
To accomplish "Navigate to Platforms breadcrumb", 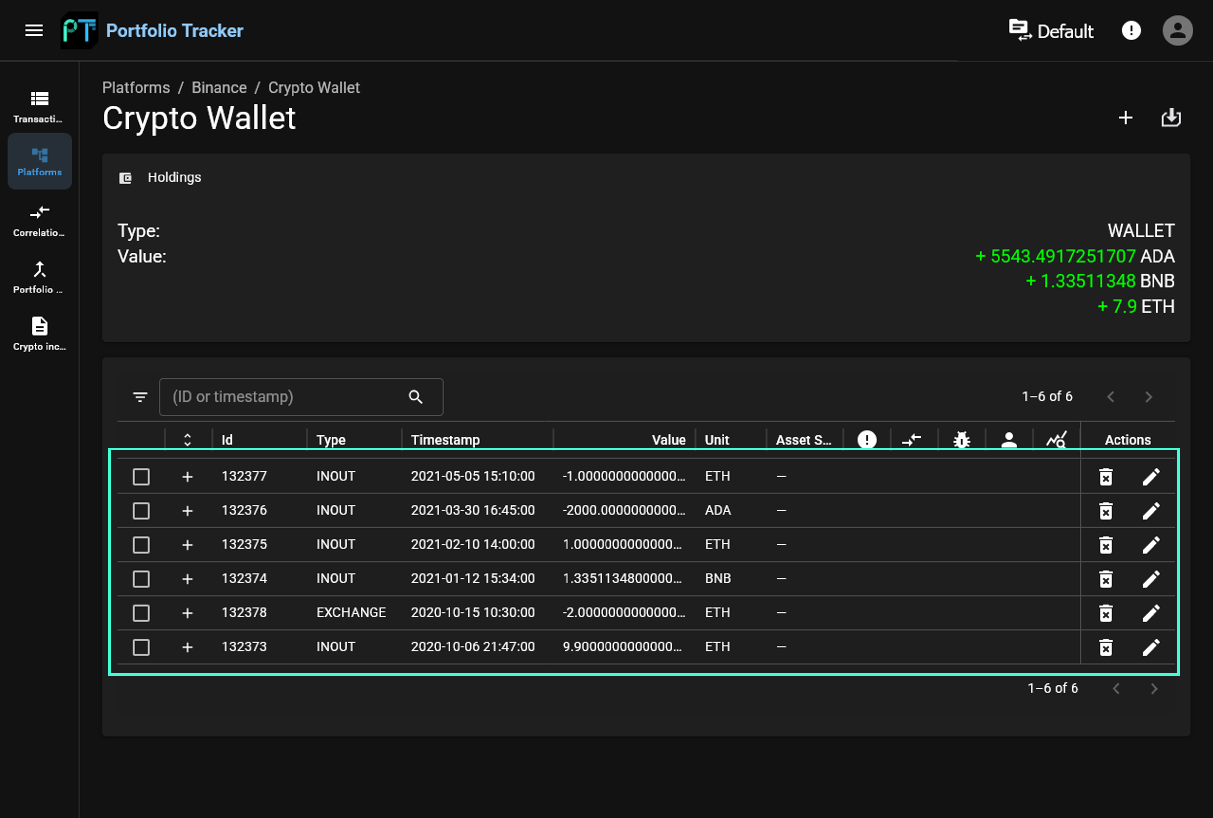I will [x=136, y=87].
